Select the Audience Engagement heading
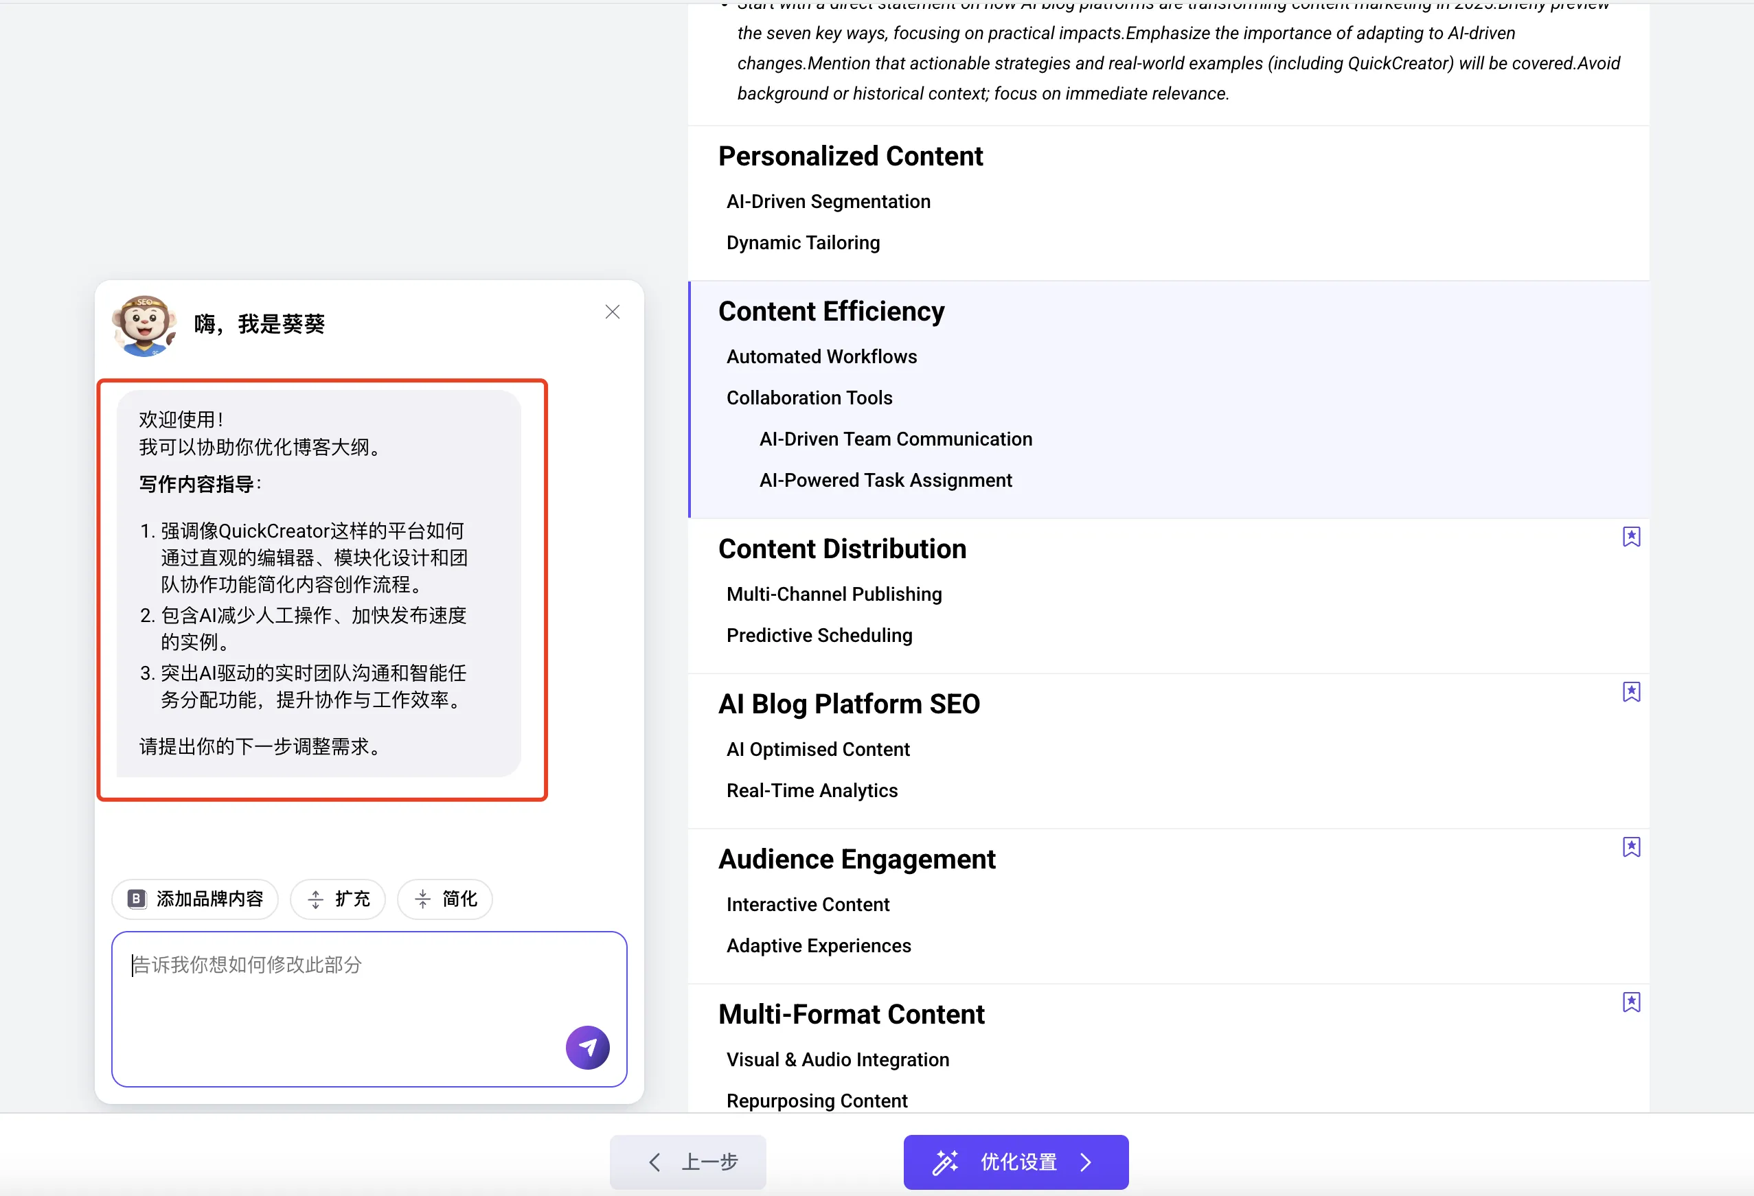Screen dimensions: 1754x1196 [x=856, y=859]
